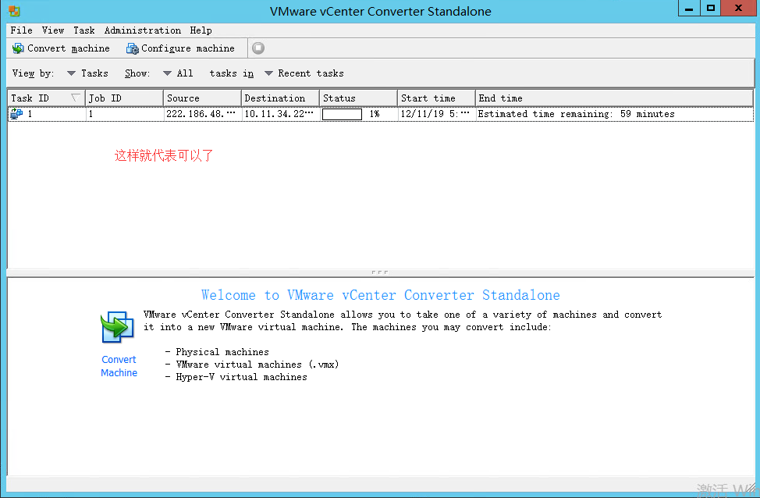Sort by Start time column header
The height and width of the screenshot is (498, 760).
click(437, 98)
